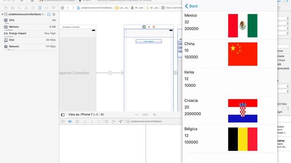Click the value 2000000 under Croacia

tap(193, 114)
